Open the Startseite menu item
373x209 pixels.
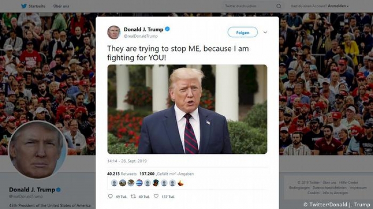click(37, 6)
